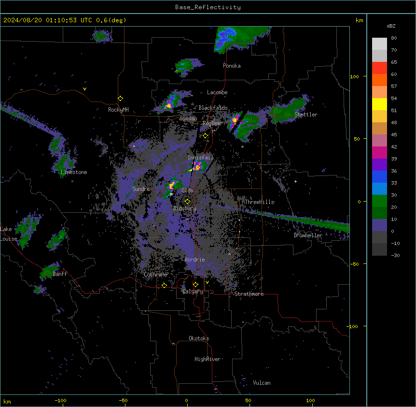The image size is (416, 407).
Task: Click the magenta 39-42 dBZ legend swatch
Action: point(379,152)
